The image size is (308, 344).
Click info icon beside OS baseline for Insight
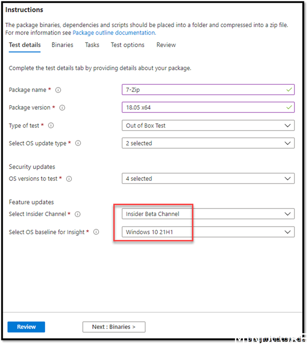coord(96,232)
